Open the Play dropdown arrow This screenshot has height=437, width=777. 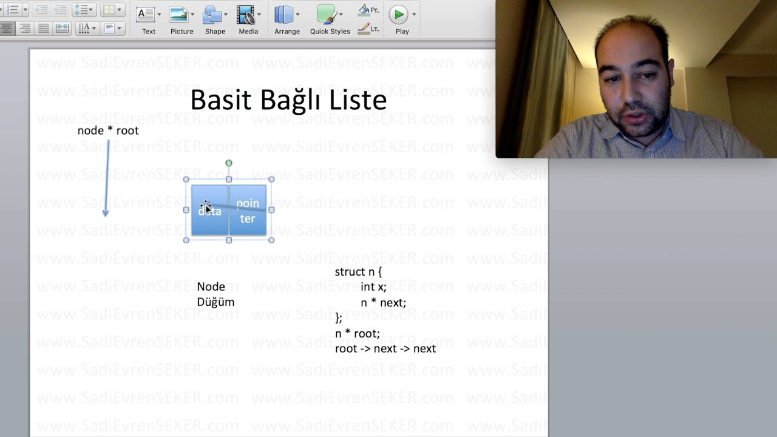point(414,14)
